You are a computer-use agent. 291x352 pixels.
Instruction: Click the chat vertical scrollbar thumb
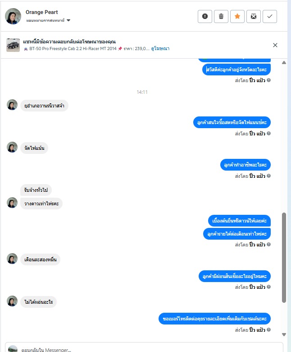(x=284, y=258)
